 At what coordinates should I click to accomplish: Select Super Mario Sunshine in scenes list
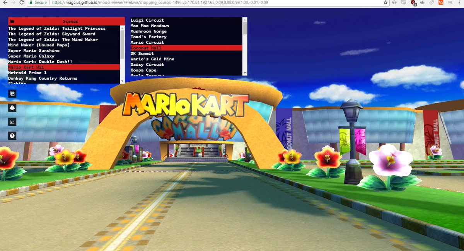point(64,51)
